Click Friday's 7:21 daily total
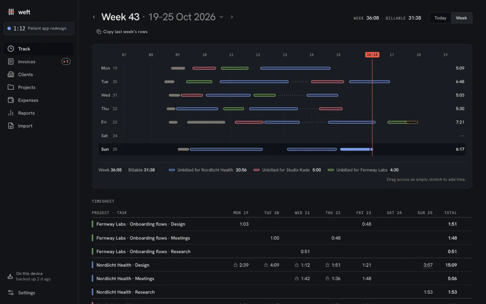This screenshot has width=486, height=304. click(460, 122)
